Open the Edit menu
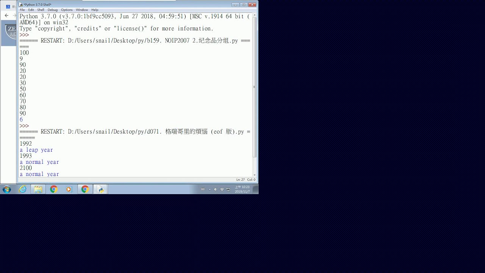Image resolution: width=485 pixels, height=273 pixels. (31, 10)
